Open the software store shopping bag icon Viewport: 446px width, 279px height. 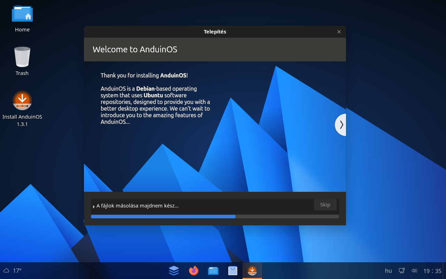(233, 271)
